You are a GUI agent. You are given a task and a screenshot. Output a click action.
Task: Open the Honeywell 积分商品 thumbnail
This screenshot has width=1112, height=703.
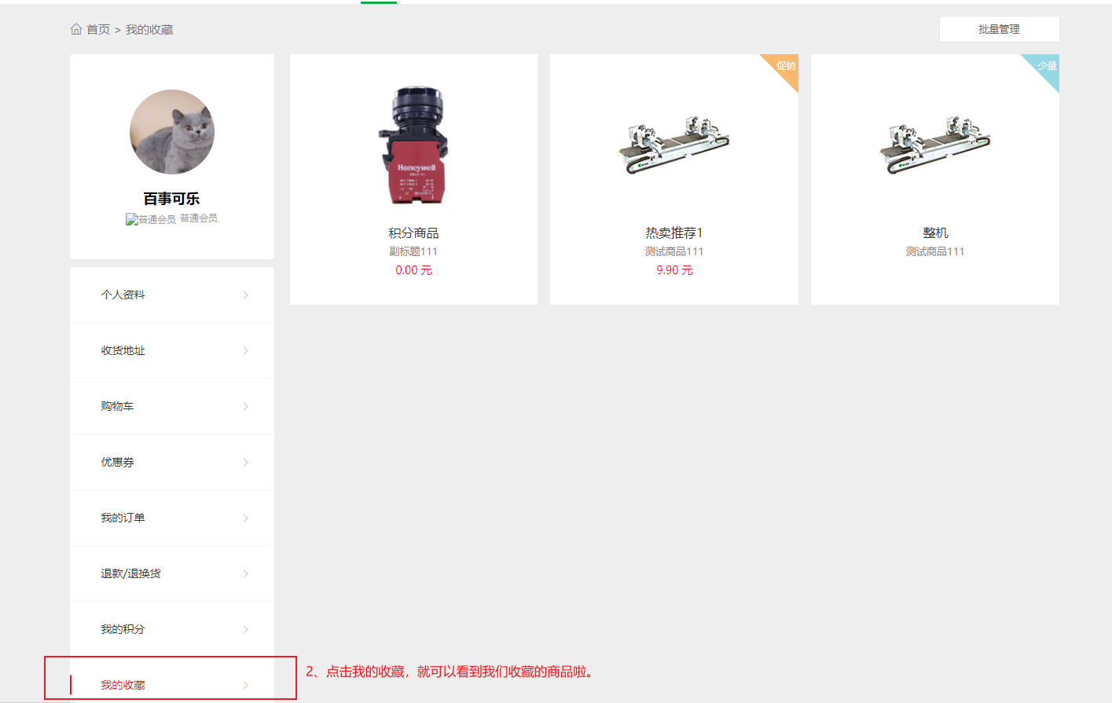413,145
